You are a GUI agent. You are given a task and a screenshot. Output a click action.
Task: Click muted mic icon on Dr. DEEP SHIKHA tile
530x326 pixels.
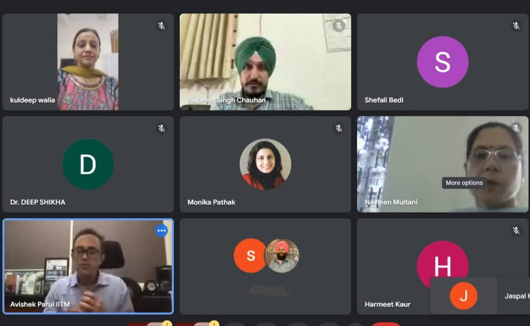pyautogui.click(x=162, y=128)
